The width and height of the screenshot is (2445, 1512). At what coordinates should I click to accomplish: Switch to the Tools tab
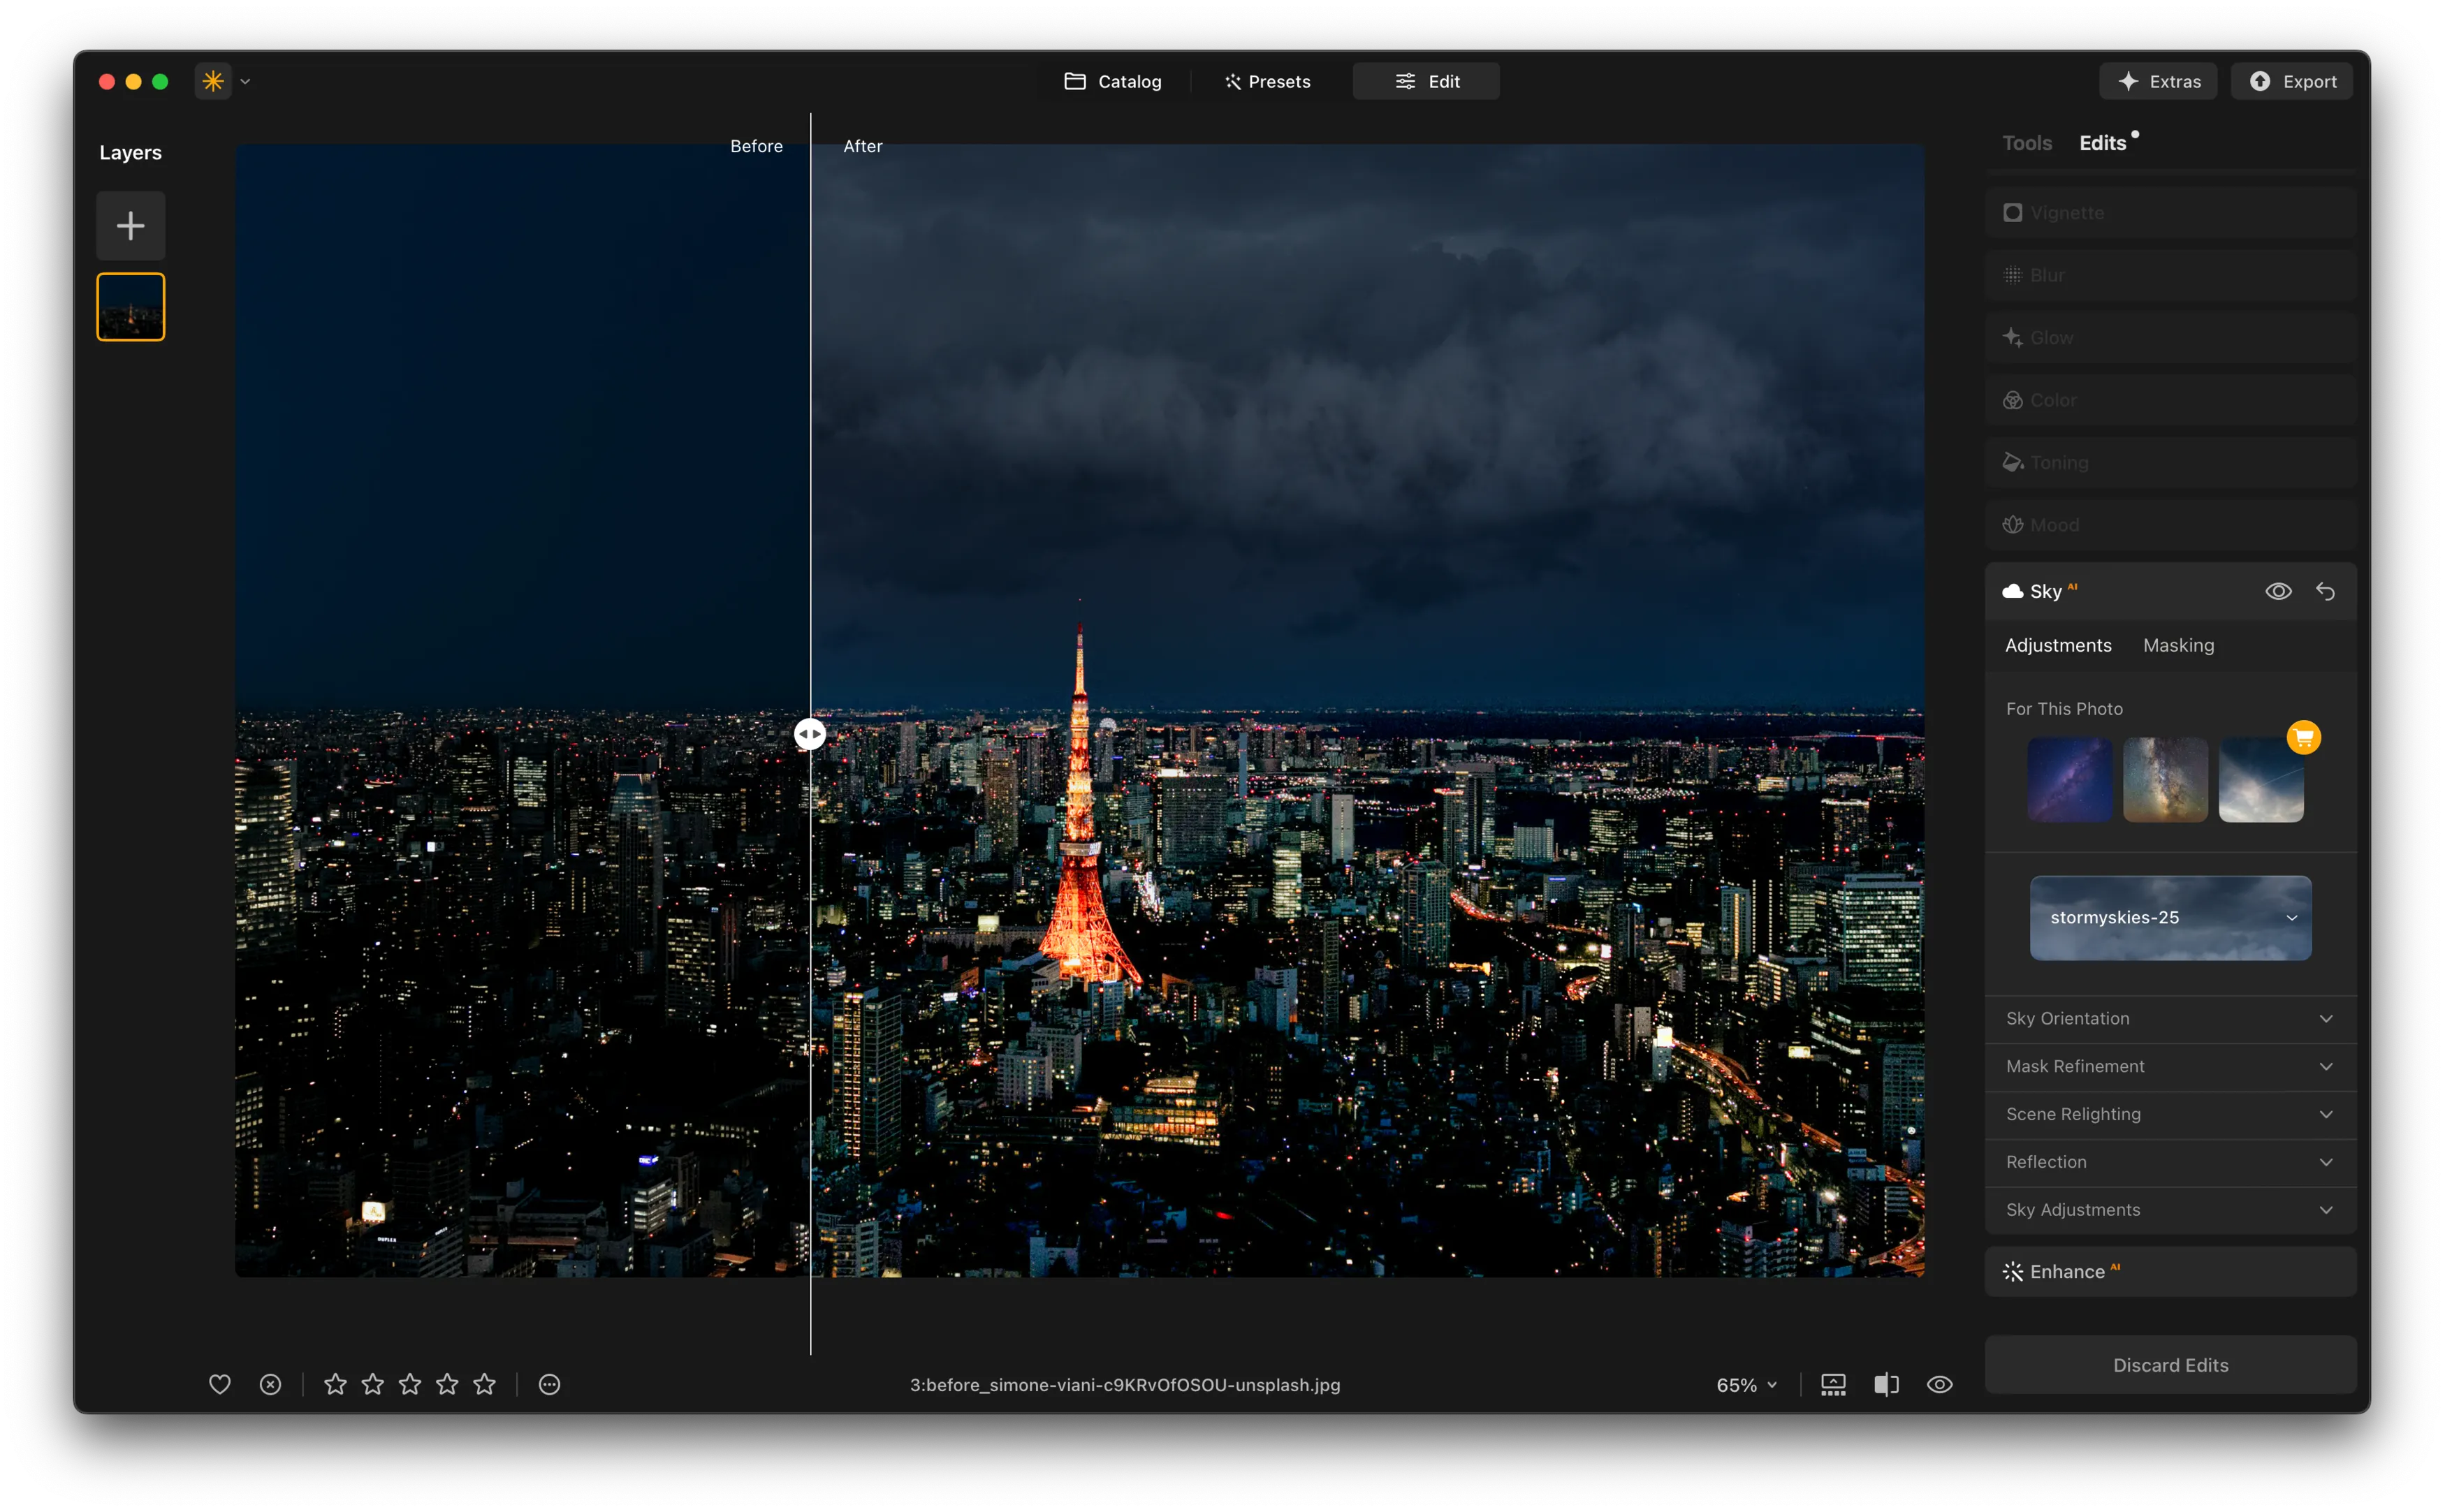click(x=2026, y=143)
